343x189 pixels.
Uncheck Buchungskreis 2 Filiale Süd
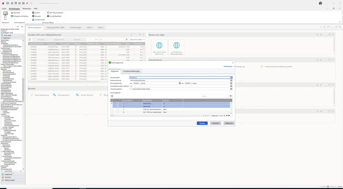pos(117,106)
